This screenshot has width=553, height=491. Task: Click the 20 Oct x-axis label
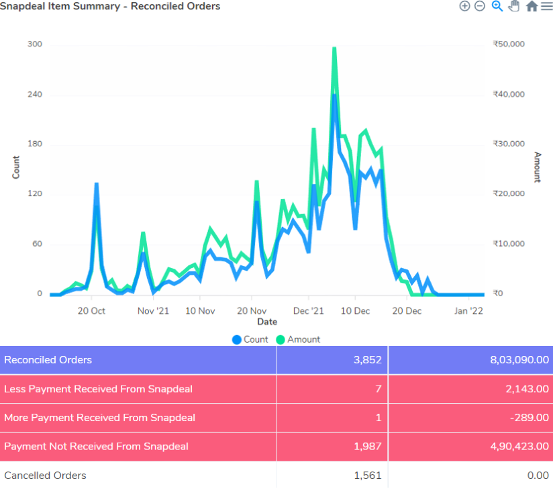pyautogui.click(x=91, y=311)
